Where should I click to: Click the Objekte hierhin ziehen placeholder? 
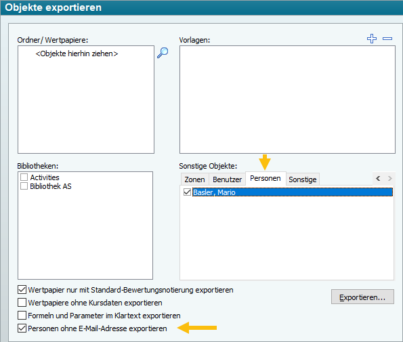77,54
